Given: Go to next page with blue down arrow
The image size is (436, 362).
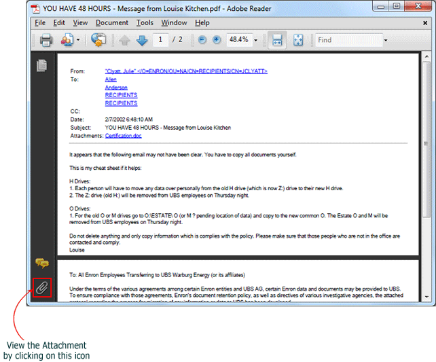Looking at the screenshot, I should (142, 40).
